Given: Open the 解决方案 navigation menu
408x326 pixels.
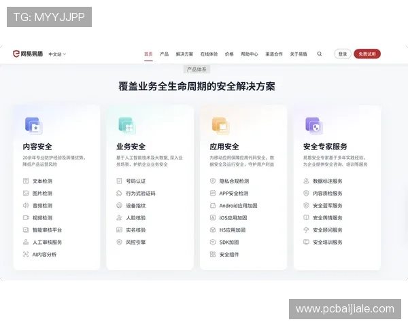Looking at the screenshot, I should pyautogui.click(x=184, y=54).
